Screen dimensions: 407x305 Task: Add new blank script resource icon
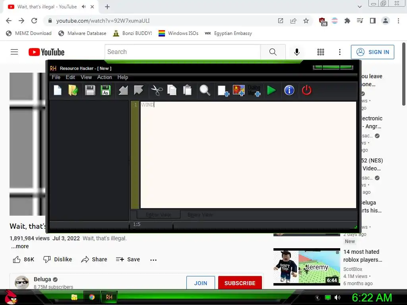223,91
